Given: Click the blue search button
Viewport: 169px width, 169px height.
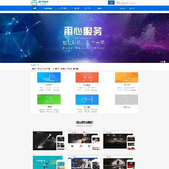Looking at the screenshot, I should coord(111,3).
